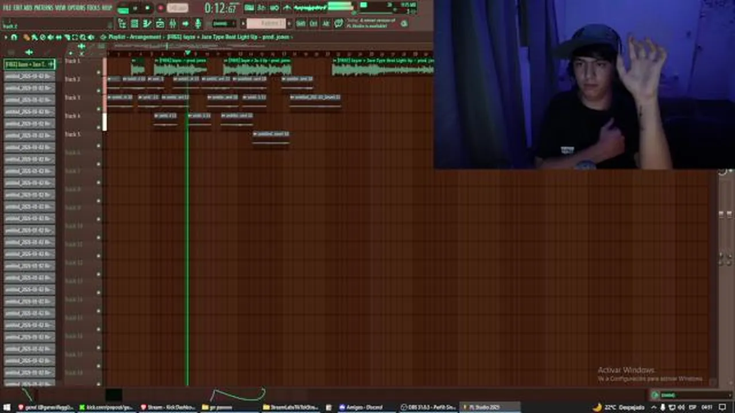Mute Track 2 with its green dot
The height and width of the screenshot is (413, 735).
[x=99, y=91]
